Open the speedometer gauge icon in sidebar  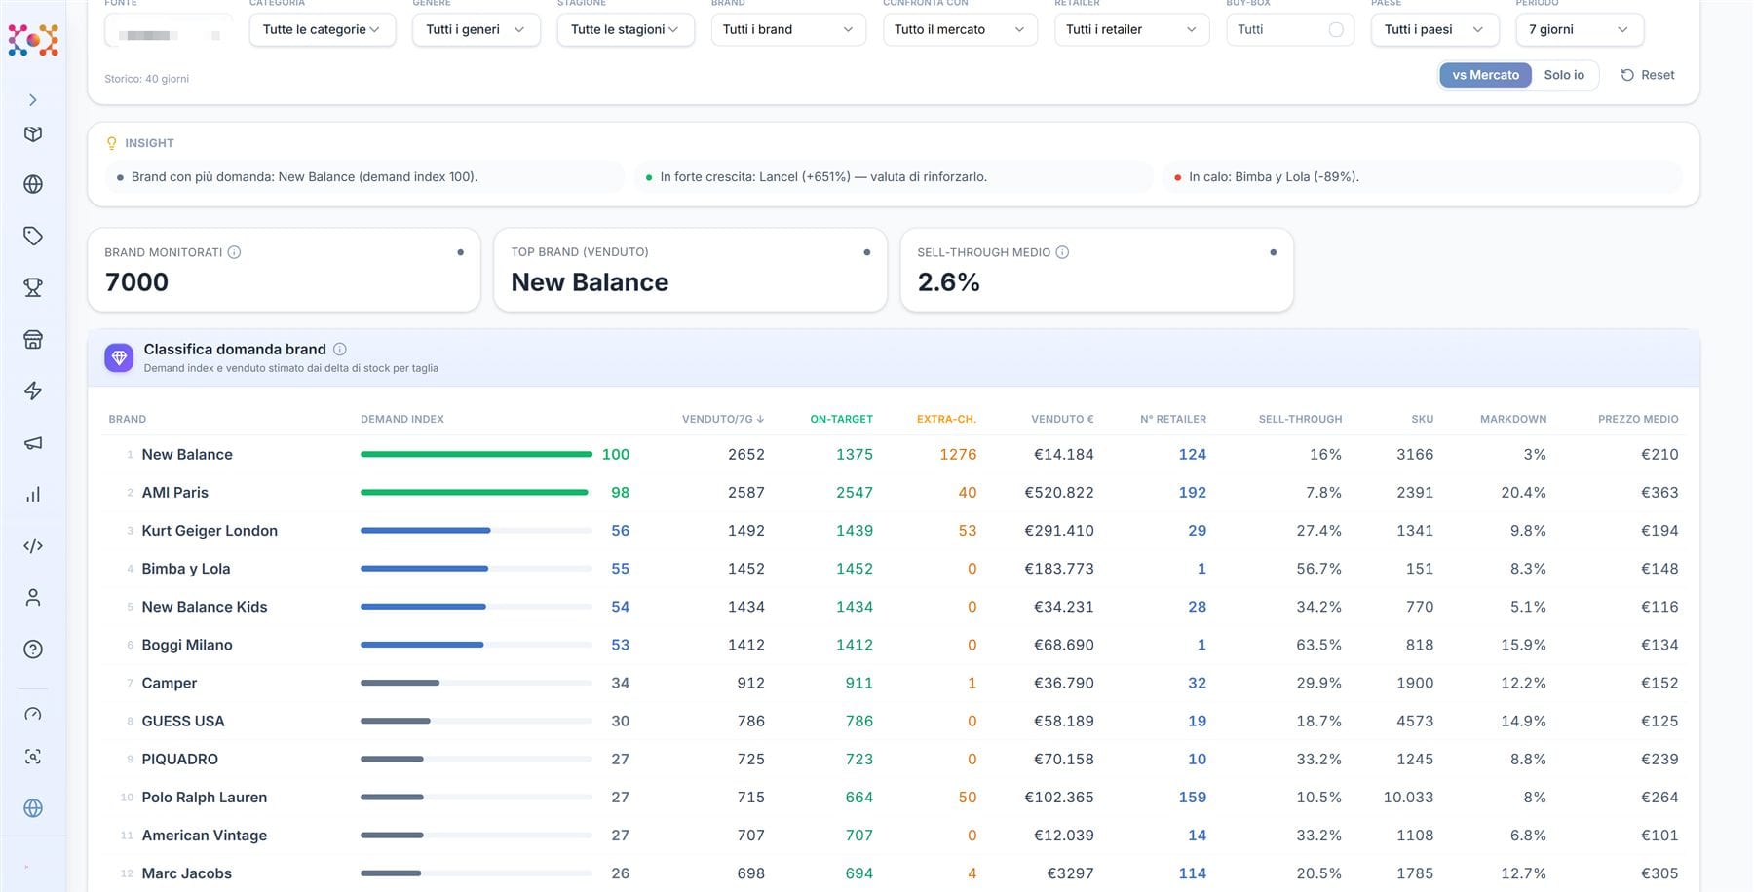click(33, 714)
